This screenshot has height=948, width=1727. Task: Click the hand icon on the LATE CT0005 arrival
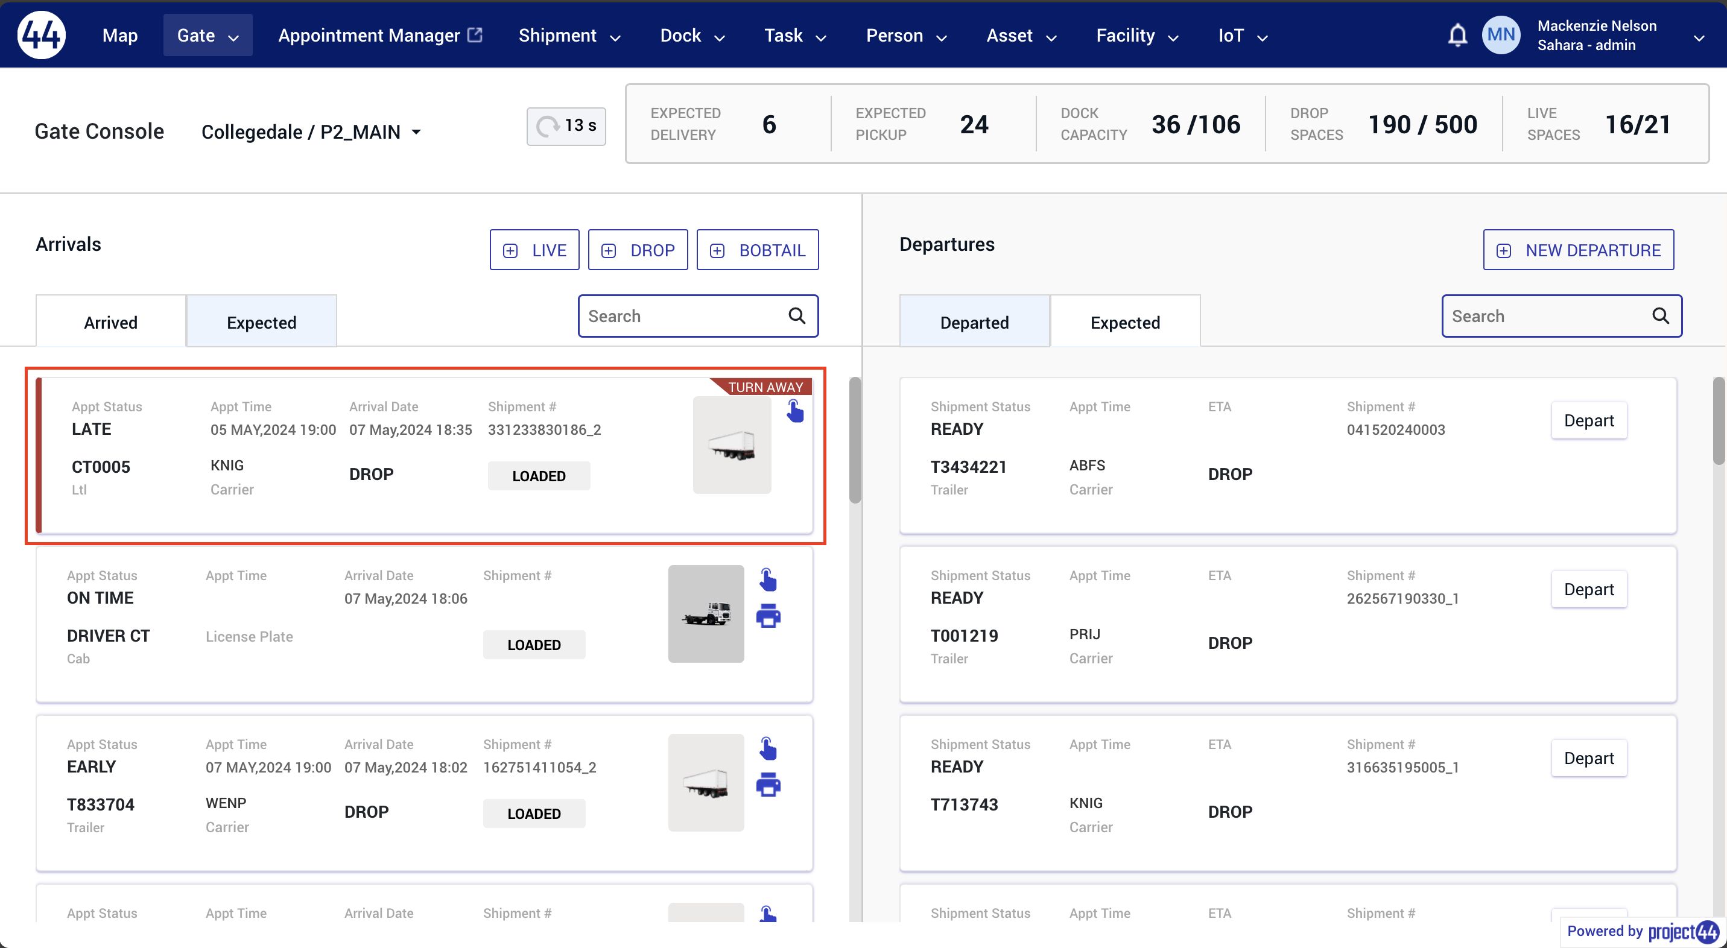coord(795,411)
